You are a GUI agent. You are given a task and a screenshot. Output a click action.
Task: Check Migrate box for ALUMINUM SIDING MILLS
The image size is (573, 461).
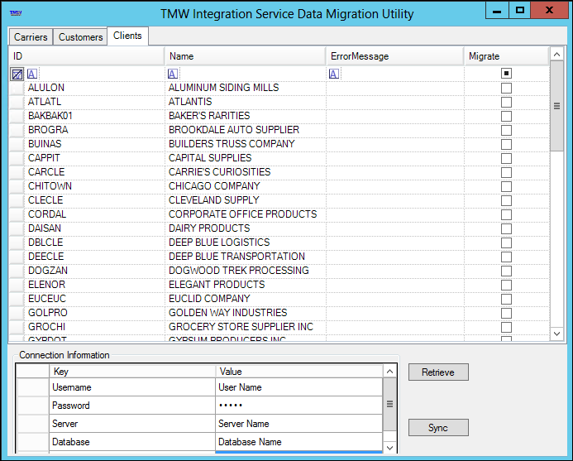pyautogui.click(x=506, y=88)
